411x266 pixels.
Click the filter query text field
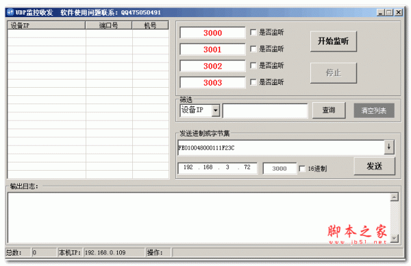pos(265,110)
